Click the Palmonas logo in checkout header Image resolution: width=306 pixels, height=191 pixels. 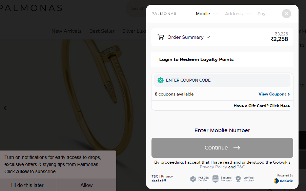coord(164,13)
